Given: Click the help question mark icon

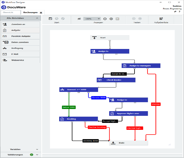Looking at the screenshot, I should point(179,12).
